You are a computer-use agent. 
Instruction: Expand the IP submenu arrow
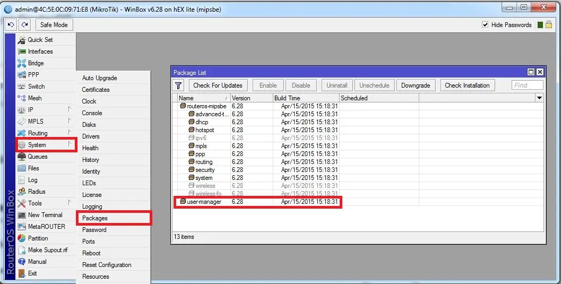click(x=70, y=109)
